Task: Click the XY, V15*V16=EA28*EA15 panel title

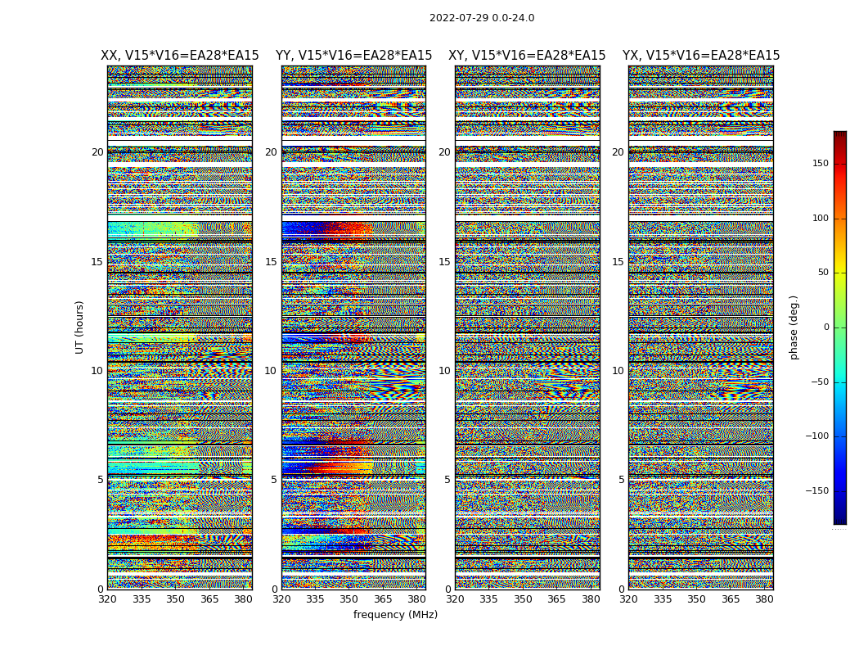Action: click(527, 56)
